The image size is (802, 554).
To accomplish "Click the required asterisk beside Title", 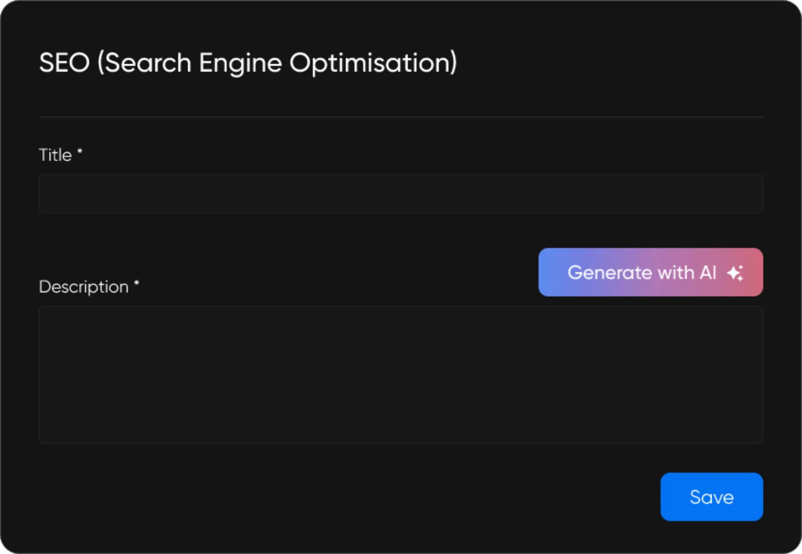I will tap(80, 153).
